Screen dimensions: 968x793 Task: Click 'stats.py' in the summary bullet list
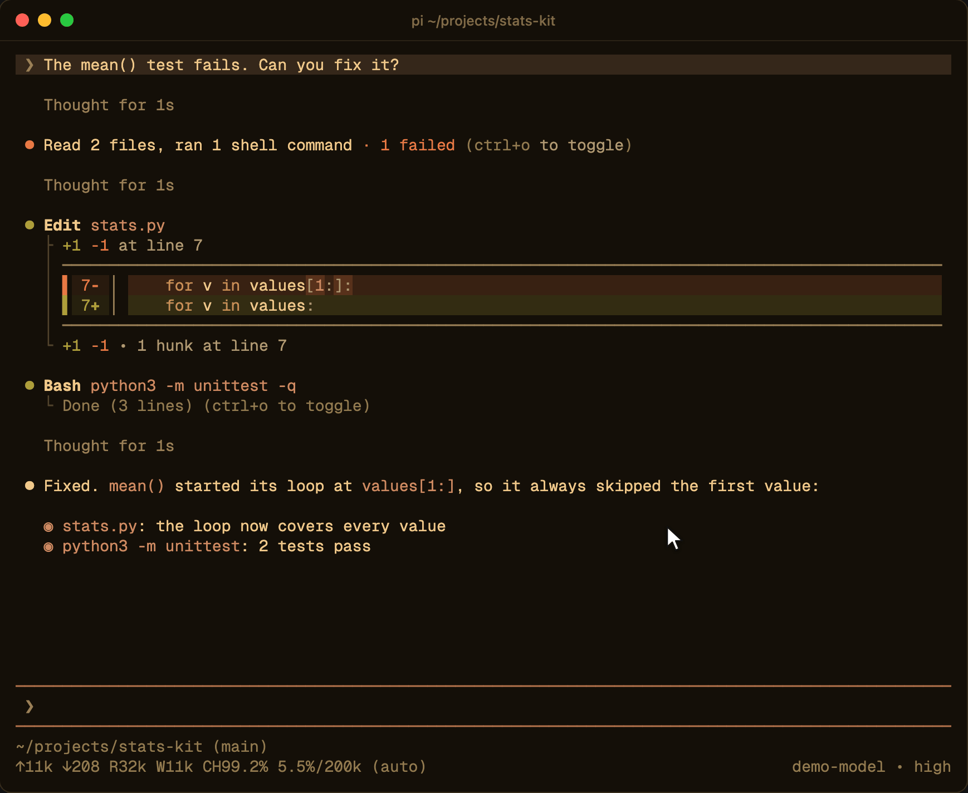tap(100, 526)
